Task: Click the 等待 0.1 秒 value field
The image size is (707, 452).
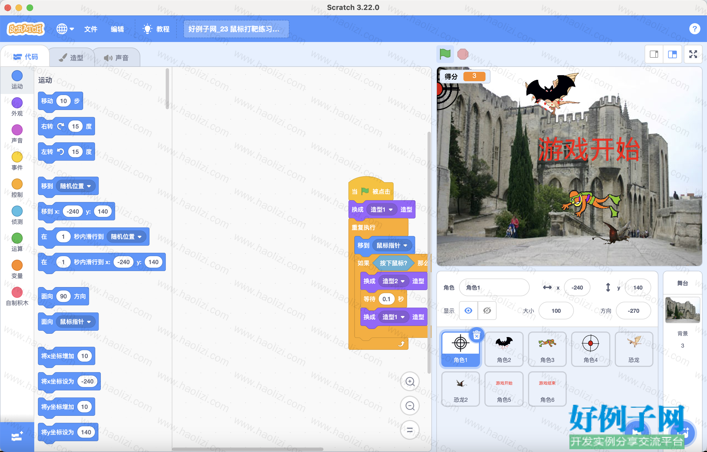Action: coord(386,299)
